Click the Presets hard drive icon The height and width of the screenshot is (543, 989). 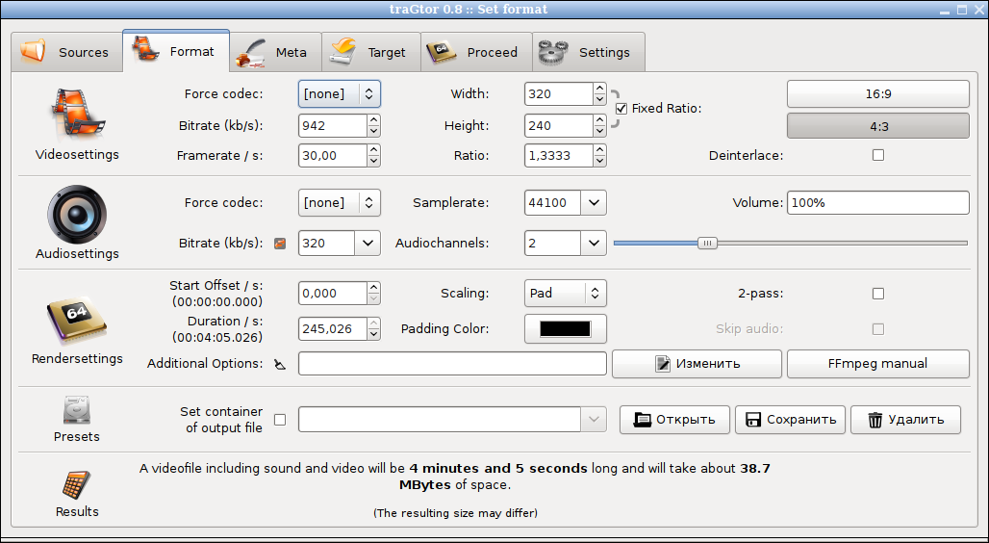click(x=77, y=410)
